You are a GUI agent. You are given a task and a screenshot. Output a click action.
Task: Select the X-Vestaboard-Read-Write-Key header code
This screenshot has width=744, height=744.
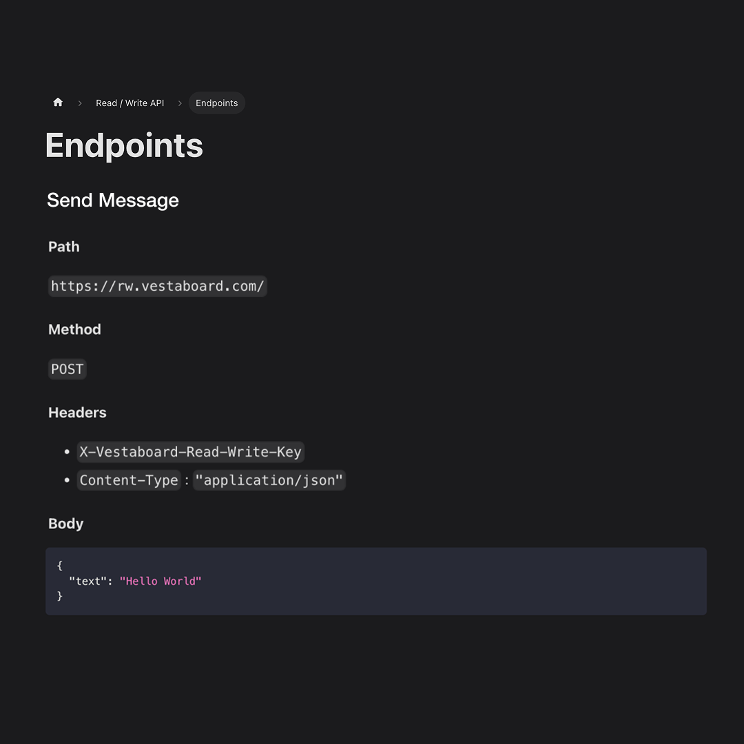coord(191,452)
